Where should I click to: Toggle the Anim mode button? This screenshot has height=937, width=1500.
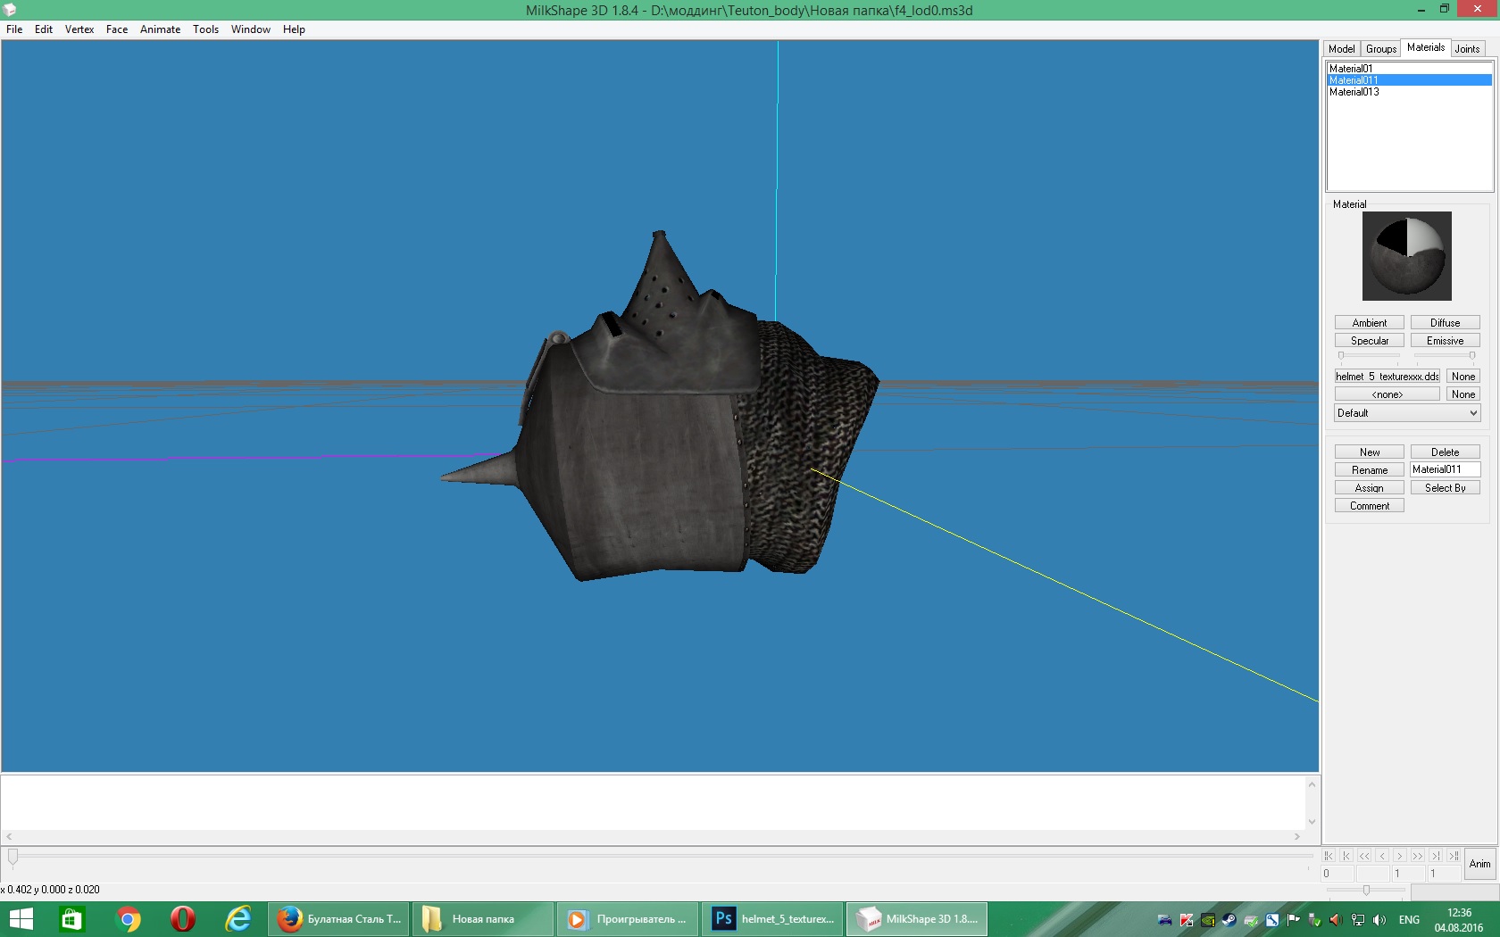[1480, 863]
